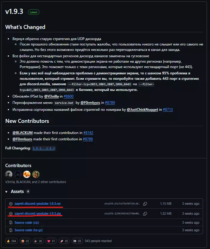Click the Latest release badge

34,12
